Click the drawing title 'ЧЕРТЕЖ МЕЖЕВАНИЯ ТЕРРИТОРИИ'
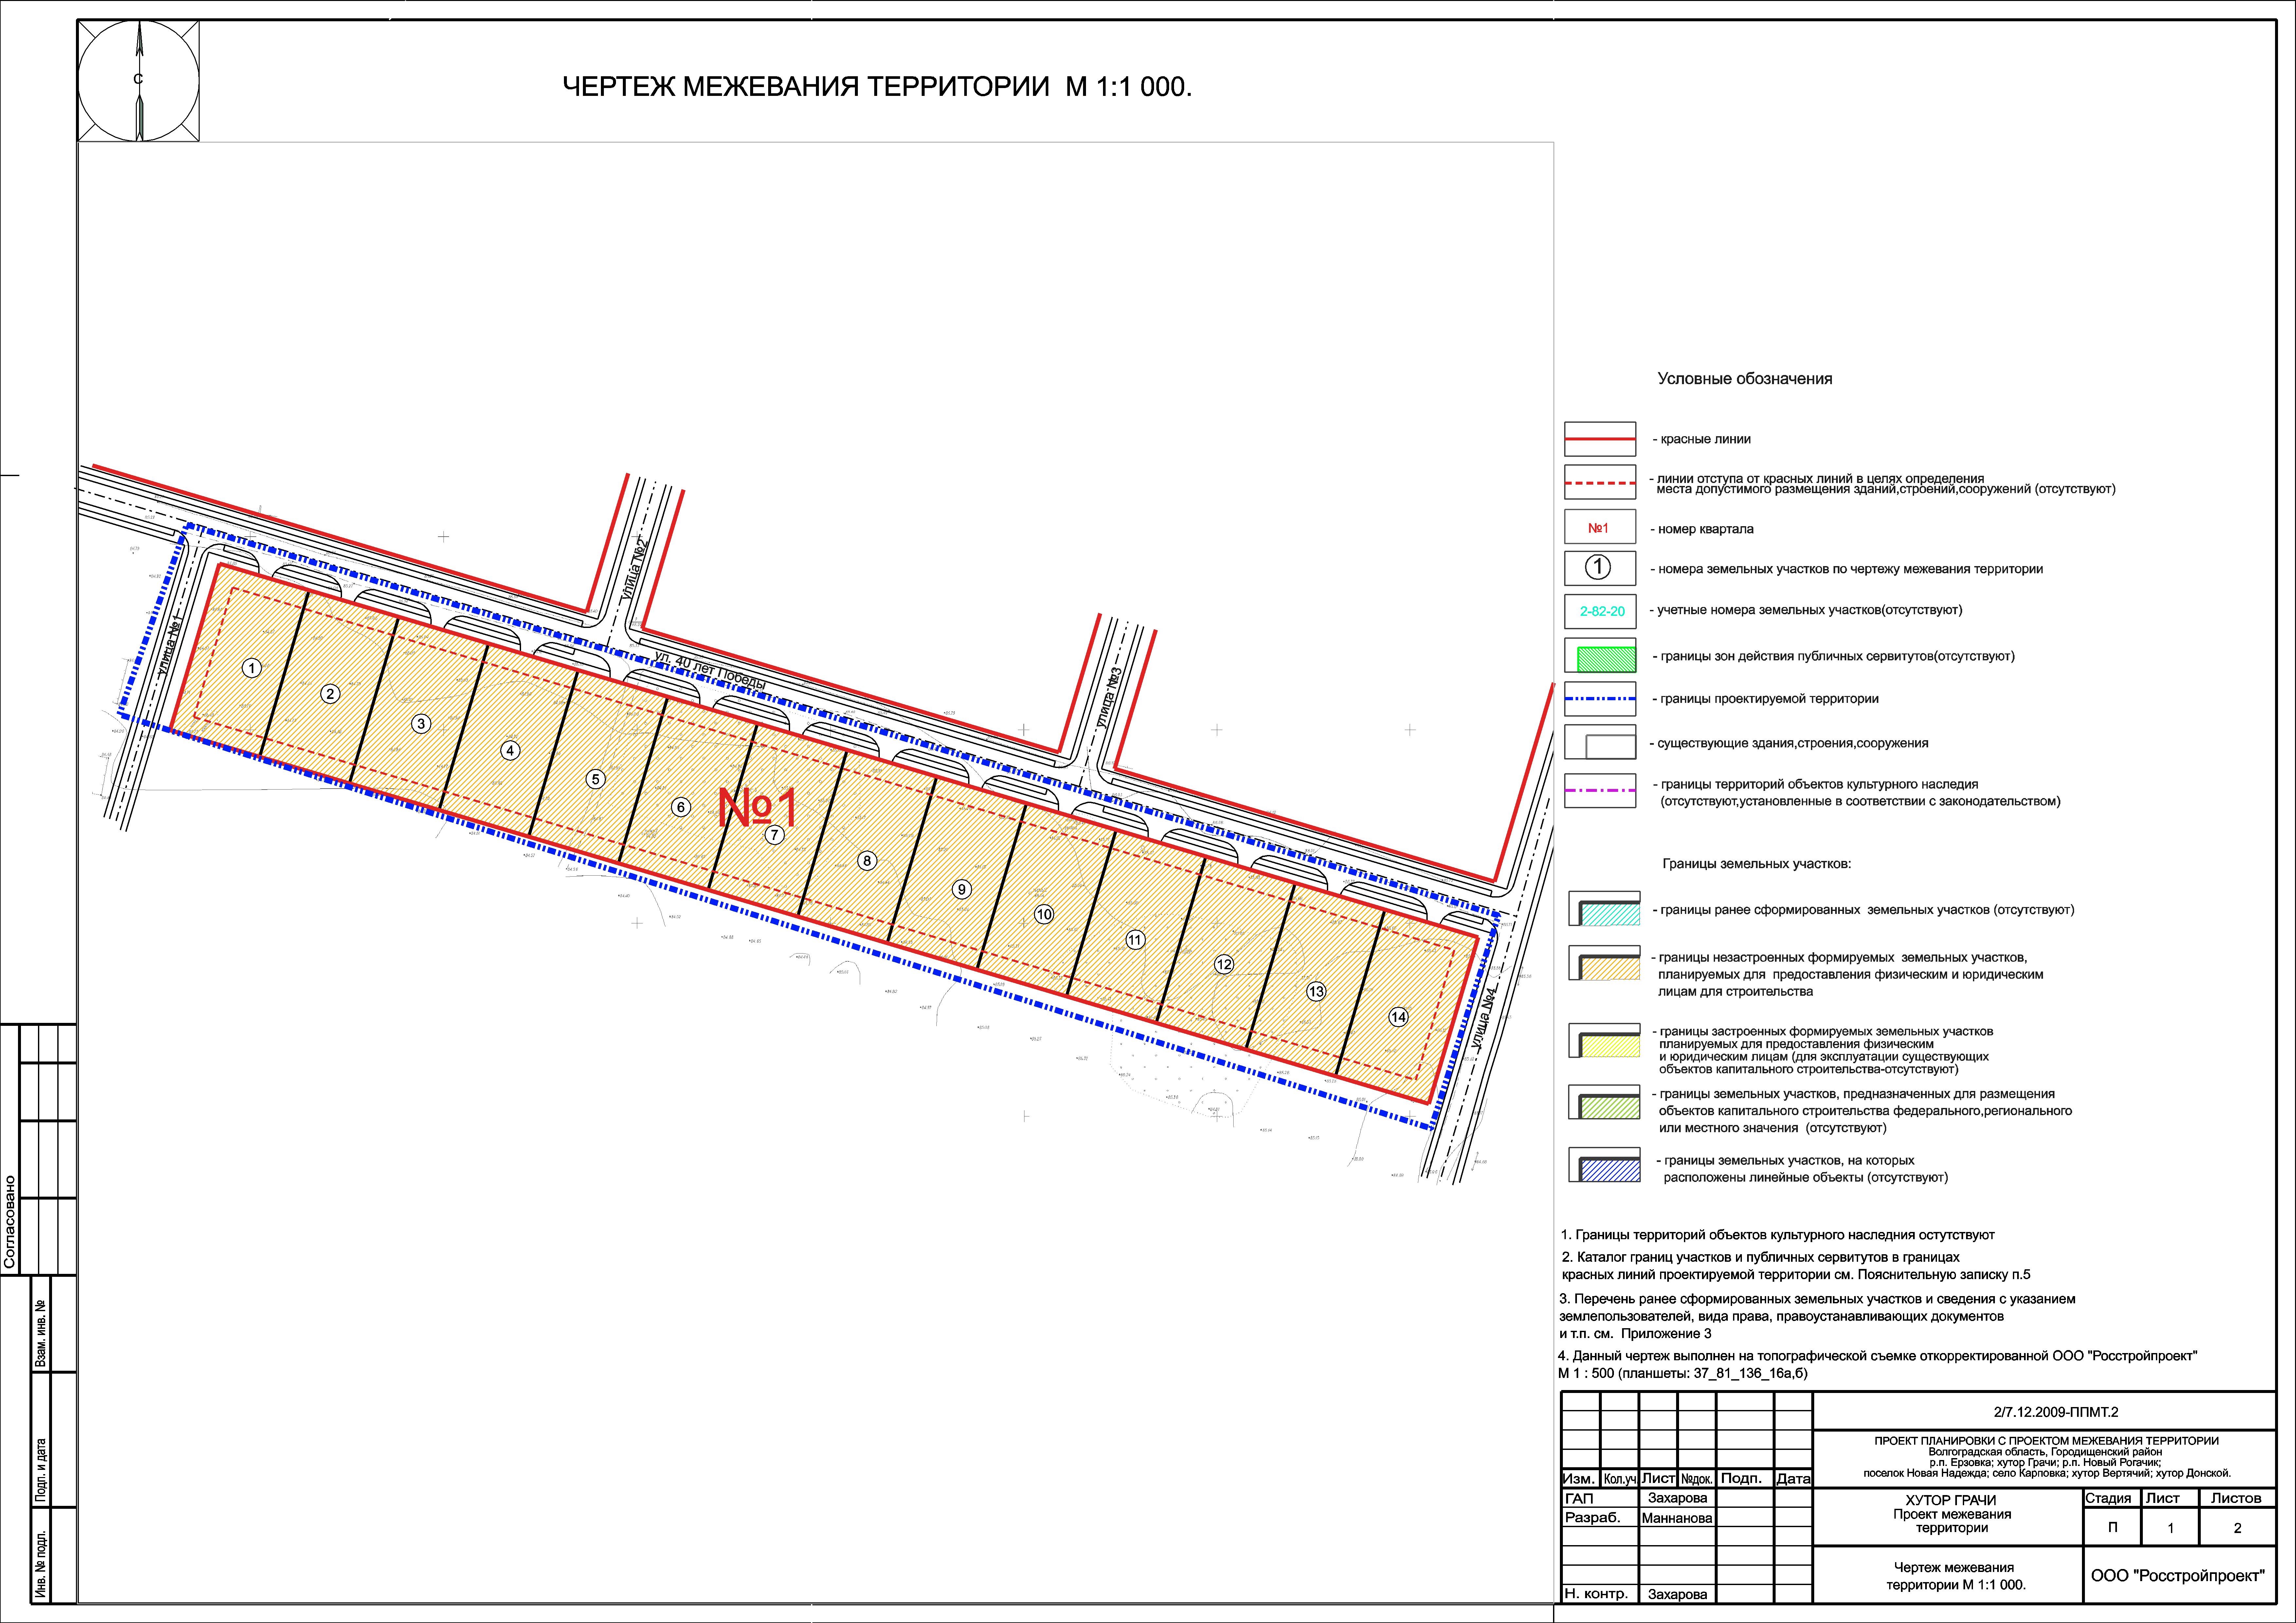Viewport: 2296px width, 1623px height. tap(806, 87)
